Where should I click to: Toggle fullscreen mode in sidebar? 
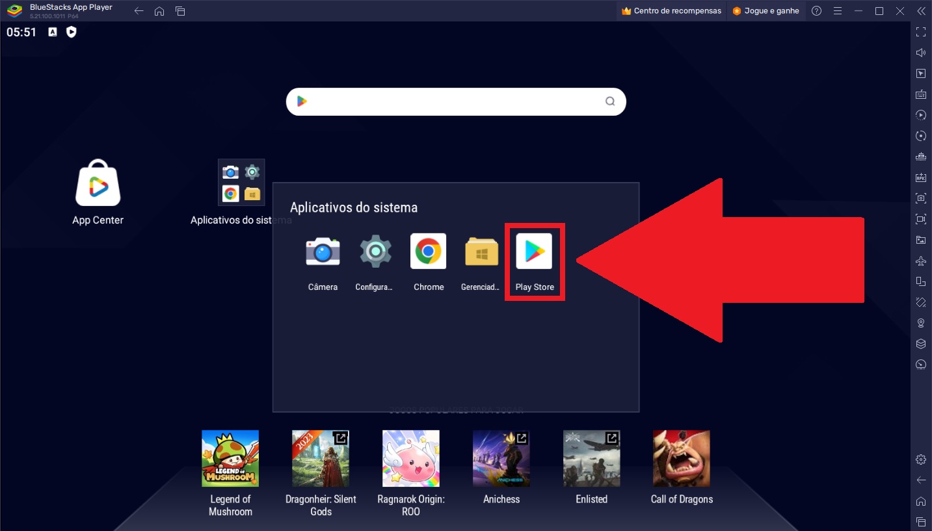point(920,31)
